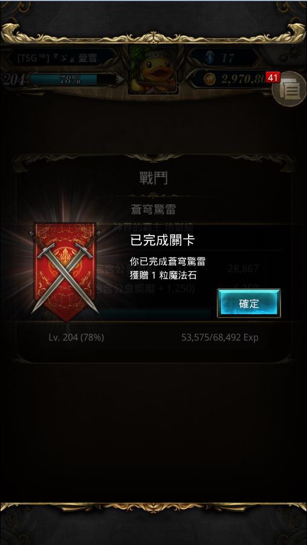Tap the stamina value 17

coord(228,57)
